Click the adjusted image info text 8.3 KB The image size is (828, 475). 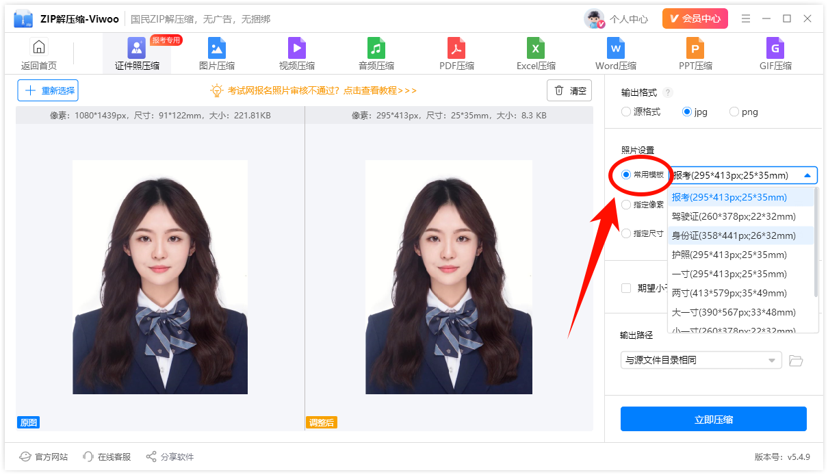449,116
